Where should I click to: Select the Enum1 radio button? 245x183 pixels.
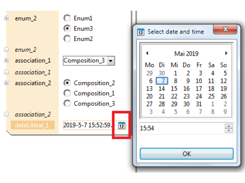[x=67, y=18]
